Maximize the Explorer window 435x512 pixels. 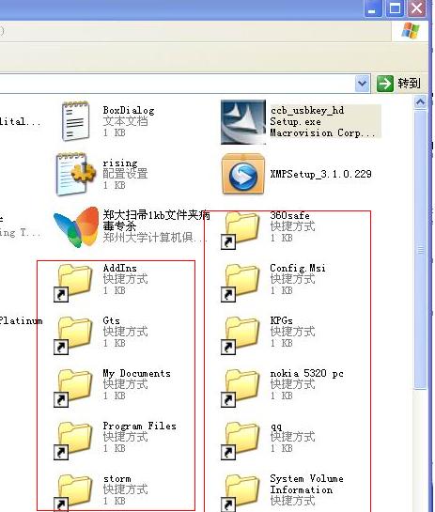[395, 8]
